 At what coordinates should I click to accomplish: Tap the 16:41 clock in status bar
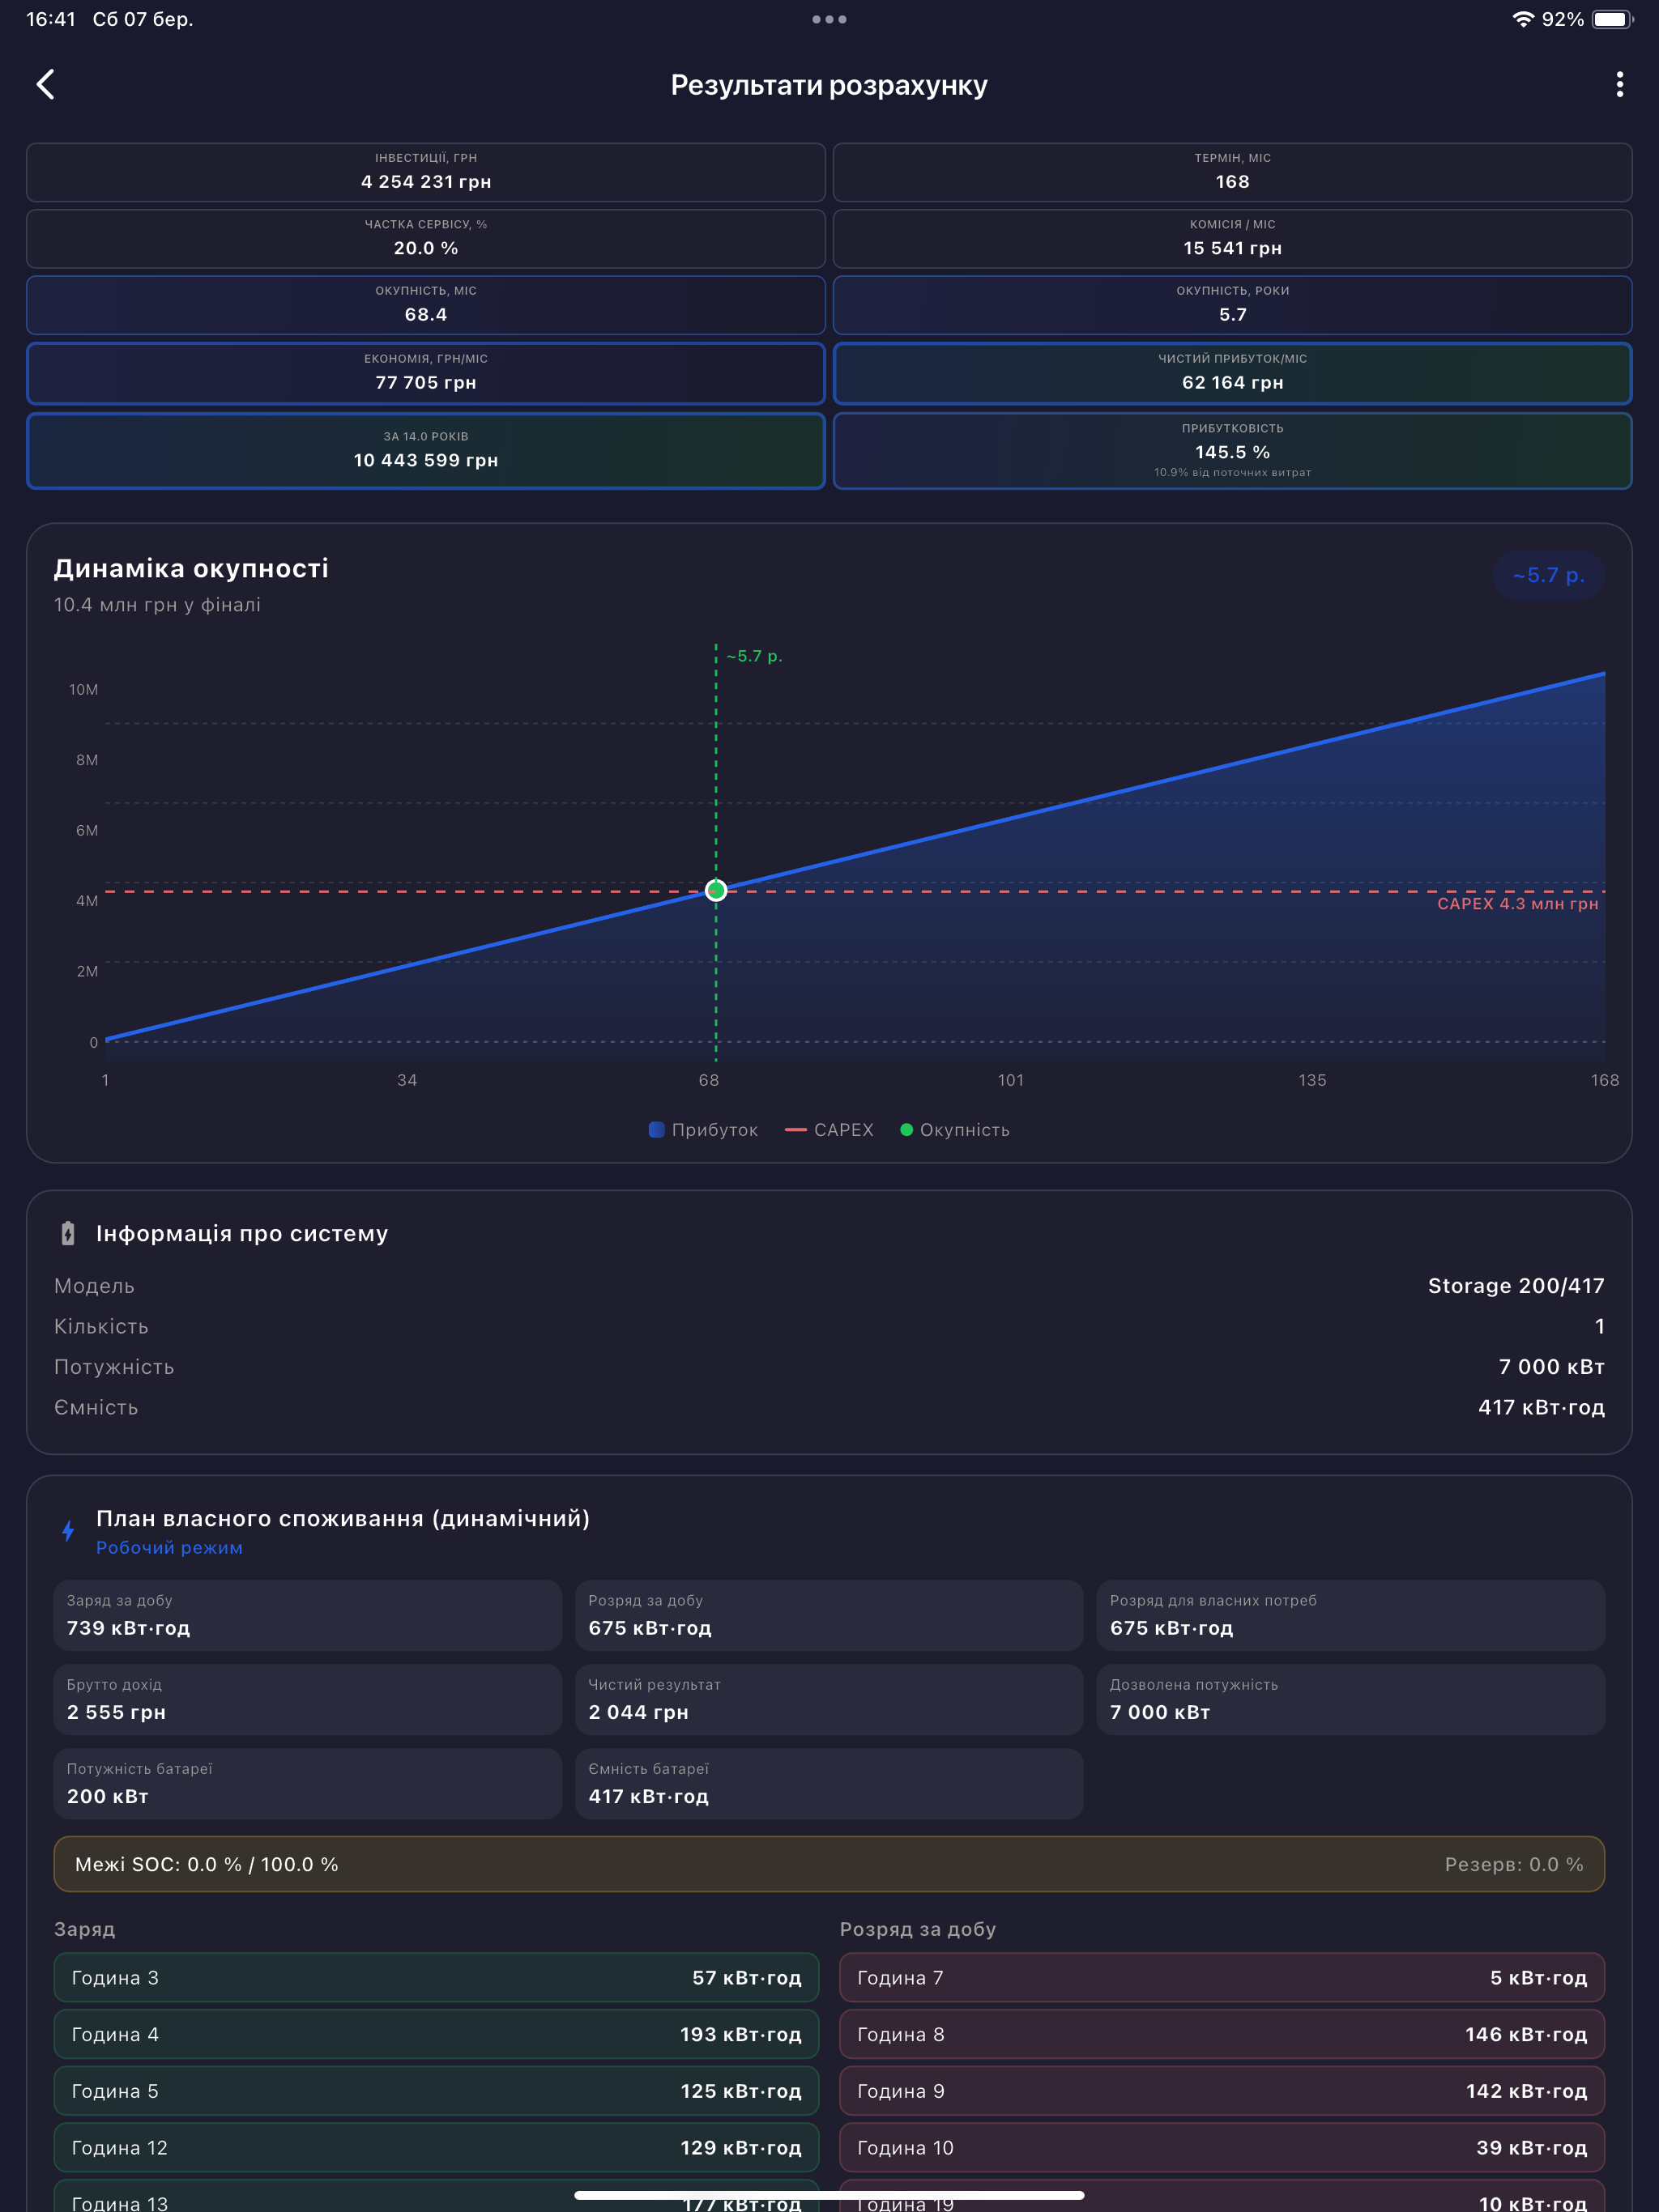click(51, 19)
